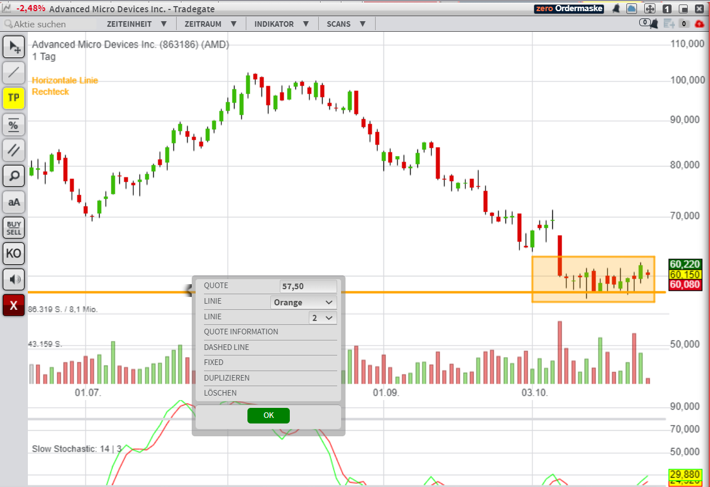Click the chart icon in title bar
Viewport: 710px width, 487px height.
tap(7, 8)
